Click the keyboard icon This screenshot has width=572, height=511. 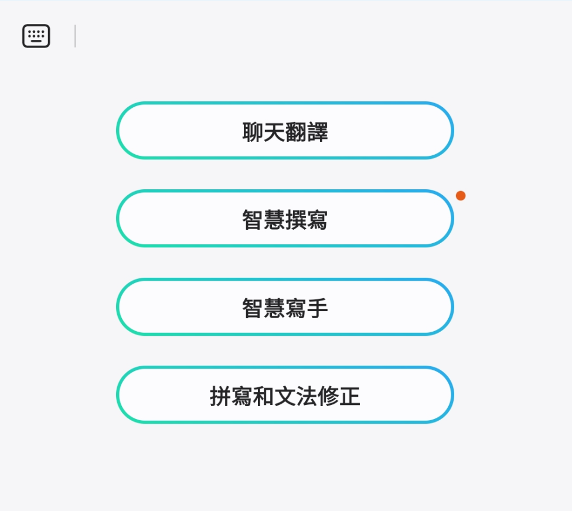click(36, 36)
